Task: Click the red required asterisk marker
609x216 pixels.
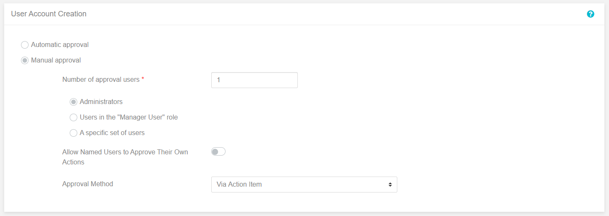Action: tap(143, 78)
